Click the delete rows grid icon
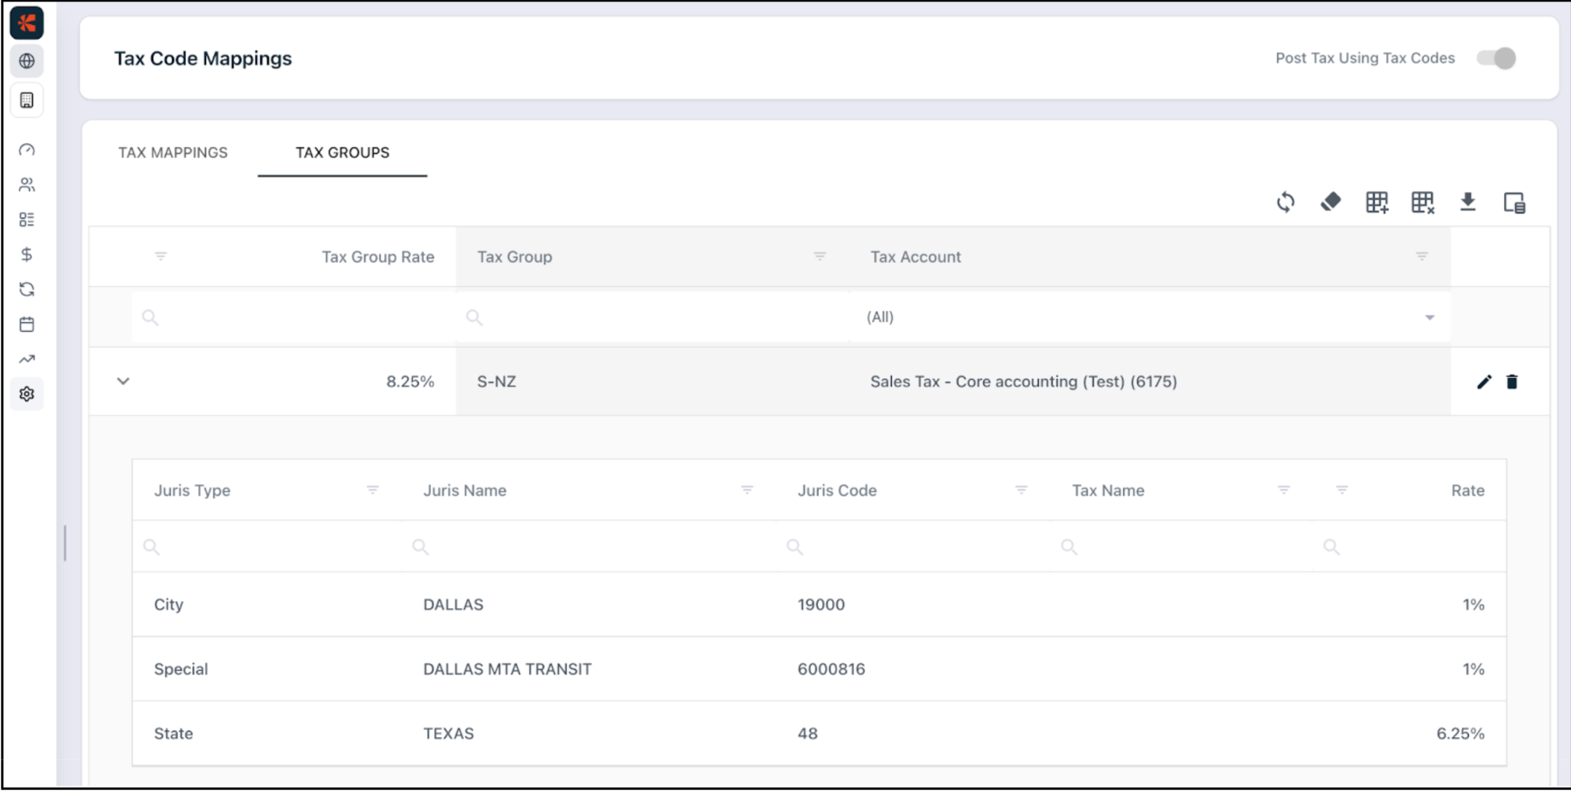This screenshot has width=1571, height=791. (x=1423, y=202)
